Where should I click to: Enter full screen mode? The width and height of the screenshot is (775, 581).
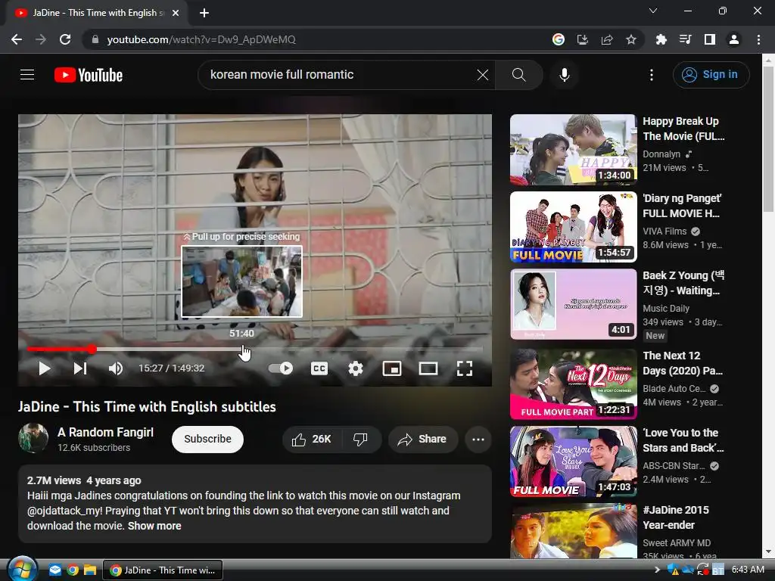[x=465, y=368]
